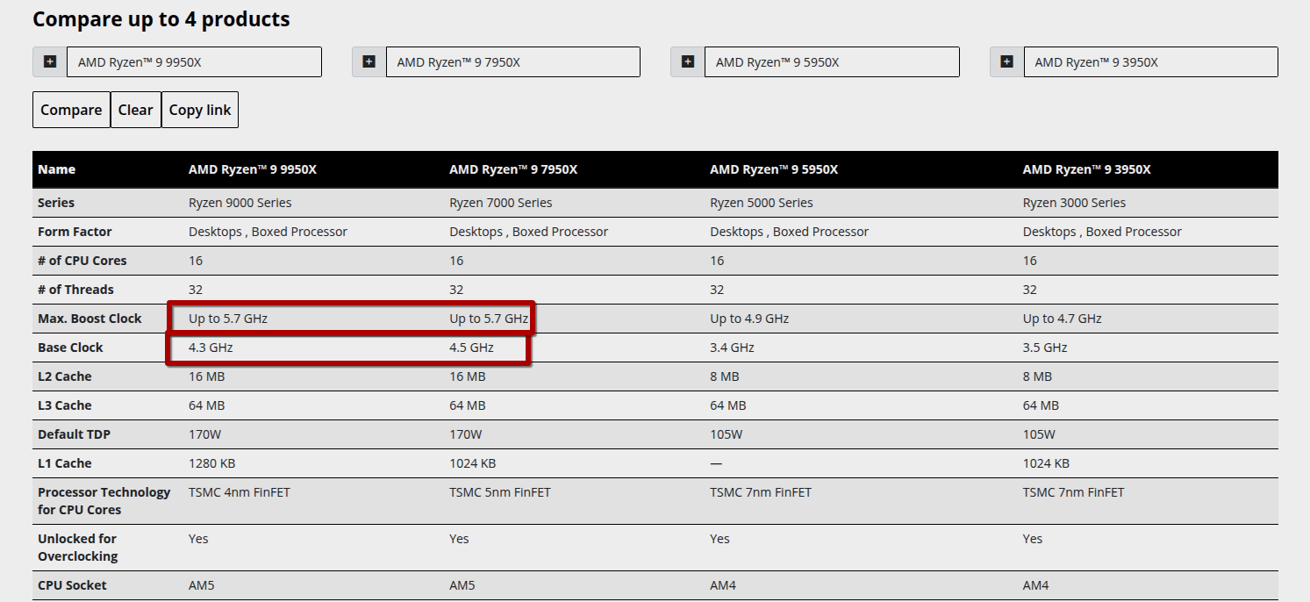Viewport: 1310px width, 602px height.
Task: Select 'Ryzen 9000 Series' cell
Action: [240, 203]
